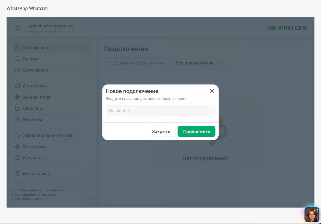Click the external arrow next to Мессенджер
This screenshot has height=224, width=321.
click(88, 173)
